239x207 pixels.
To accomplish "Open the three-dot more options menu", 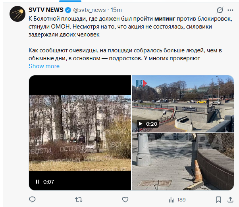I will point(230,10).
